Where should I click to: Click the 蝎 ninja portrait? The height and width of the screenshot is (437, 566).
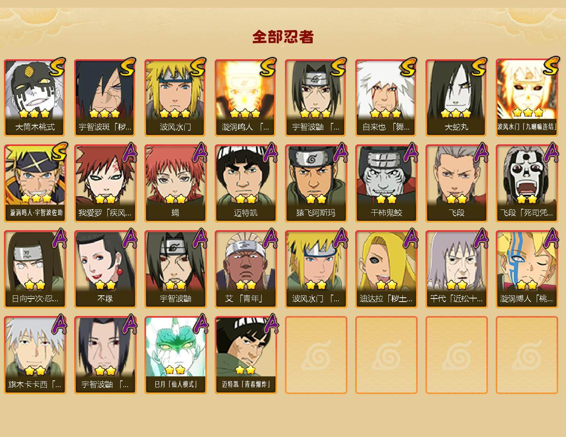(175, 183)
